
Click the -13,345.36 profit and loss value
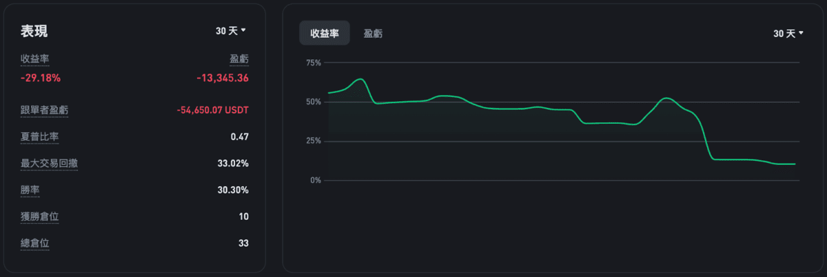click(222, 78)
